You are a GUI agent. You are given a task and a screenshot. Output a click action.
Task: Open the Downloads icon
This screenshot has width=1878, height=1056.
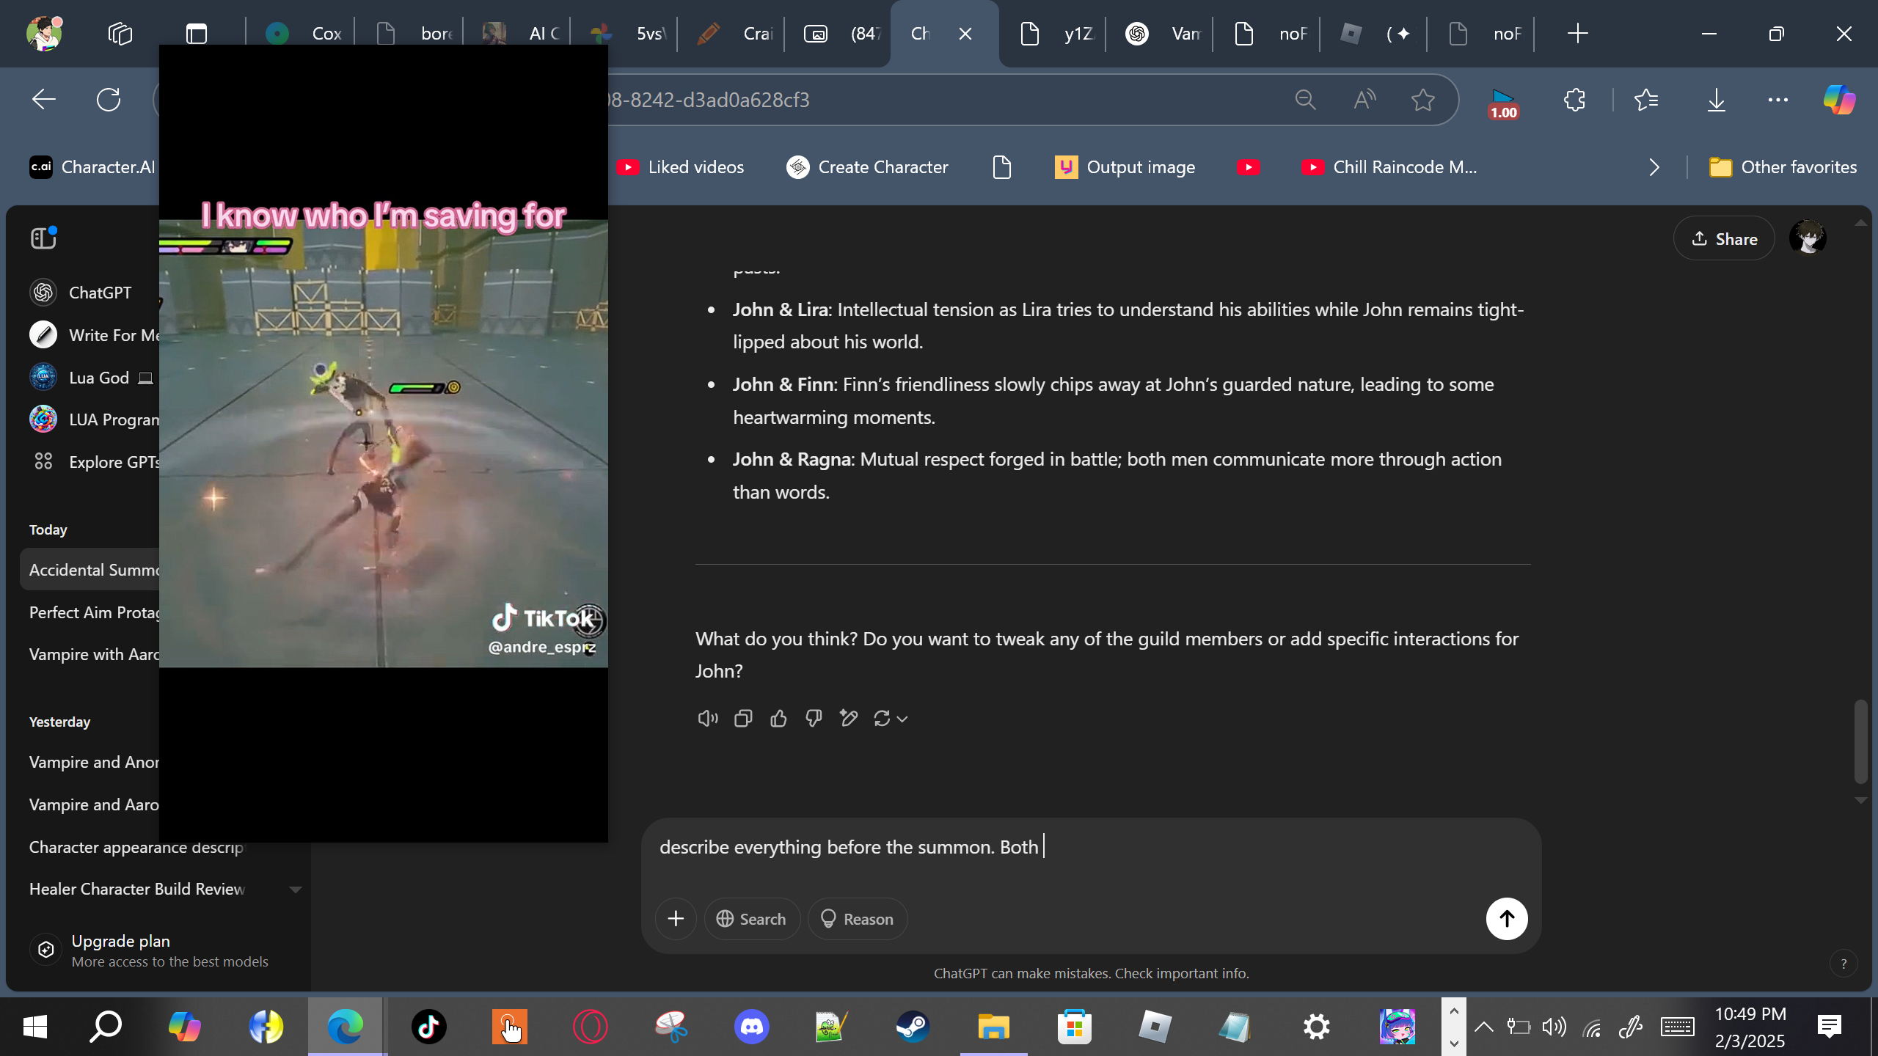pos(1716,100)
